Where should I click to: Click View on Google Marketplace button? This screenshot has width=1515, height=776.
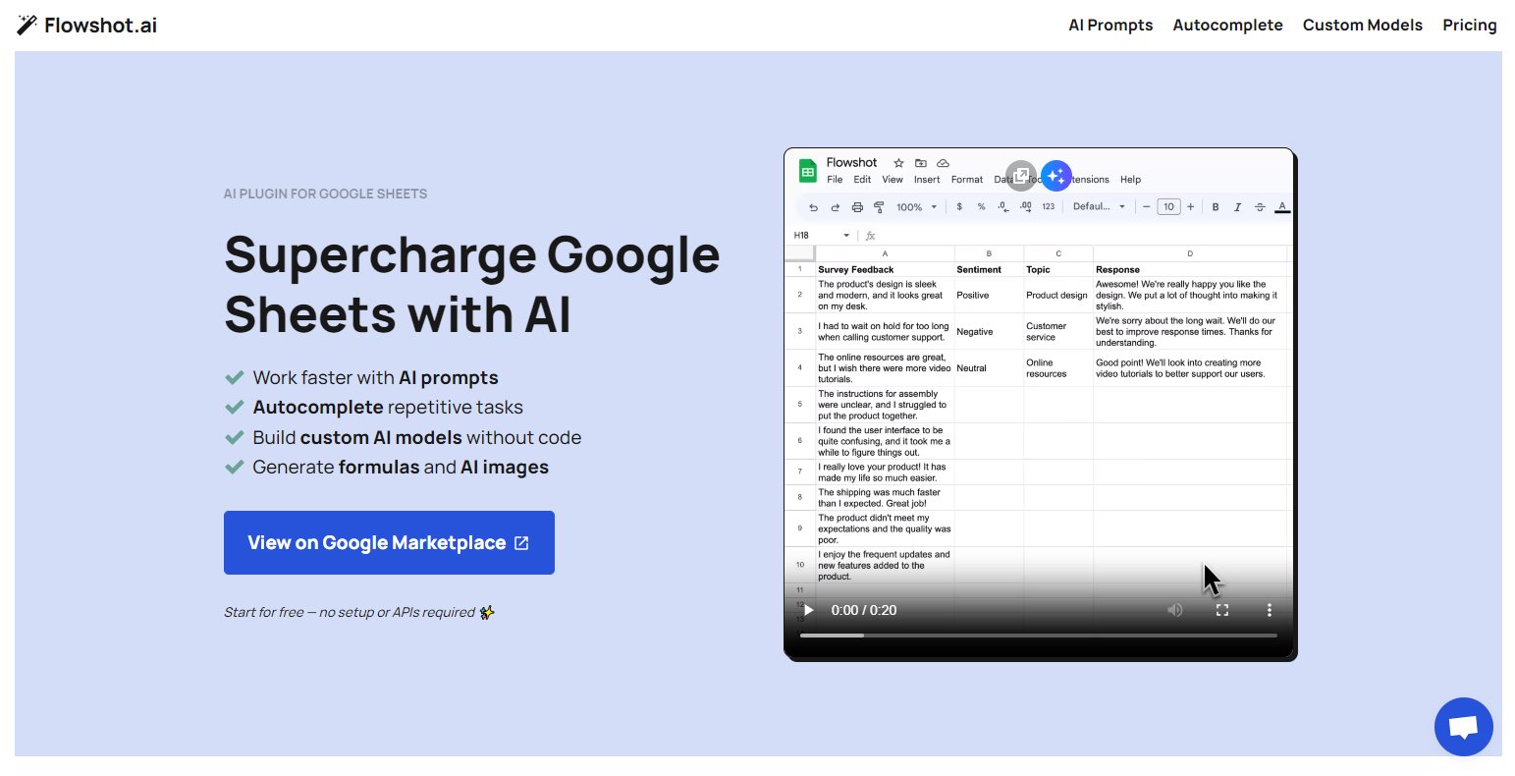tap(389, 543)
